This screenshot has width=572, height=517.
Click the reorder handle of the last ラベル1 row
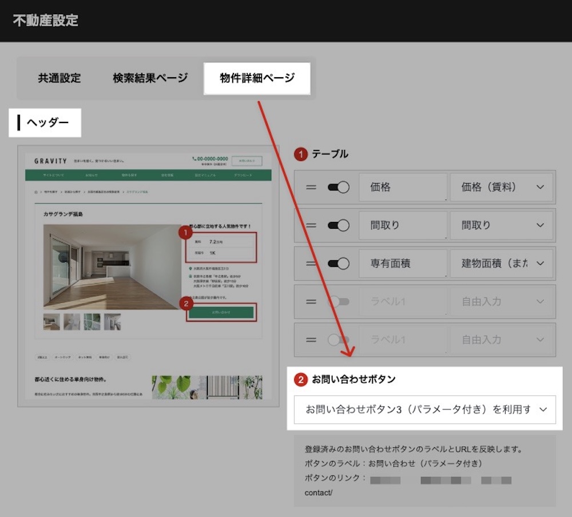click(x=311, y=340)
